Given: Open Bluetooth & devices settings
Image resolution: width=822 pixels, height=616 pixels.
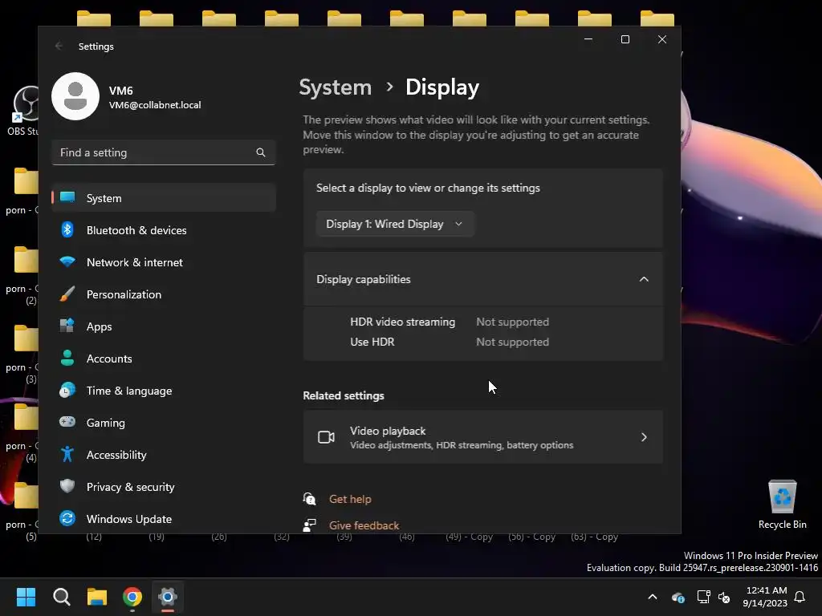Looking at the screenshot, I should [x=164, y=230].
